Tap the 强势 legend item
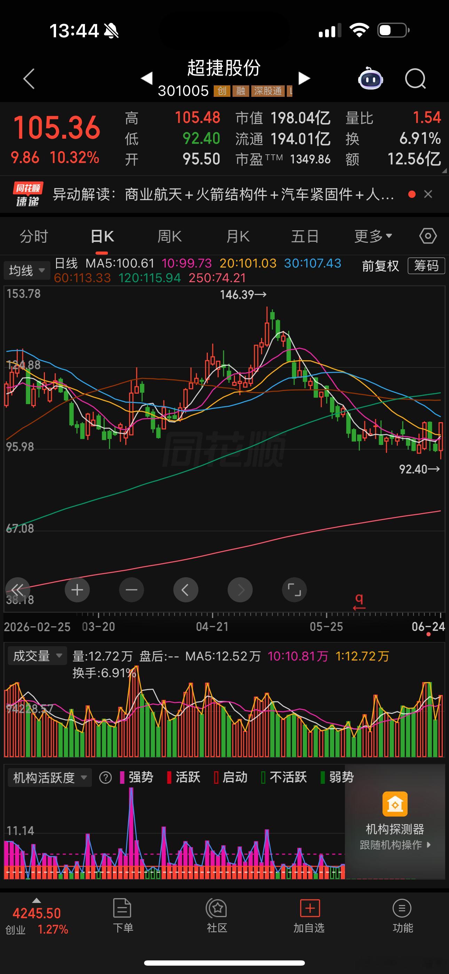Image resolution: width=449 pixels, height=974 pixels. pos(136,778)
